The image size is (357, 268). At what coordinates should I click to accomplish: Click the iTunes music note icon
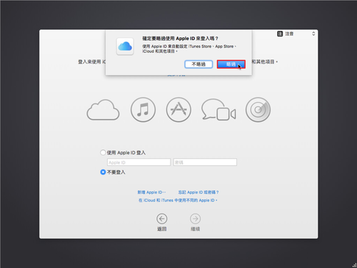click(143, 109)
